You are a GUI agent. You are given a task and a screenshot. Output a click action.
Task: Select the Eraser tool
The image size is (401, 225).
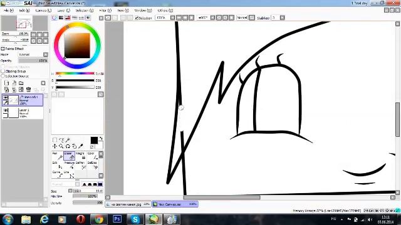(x=69, y=156)
